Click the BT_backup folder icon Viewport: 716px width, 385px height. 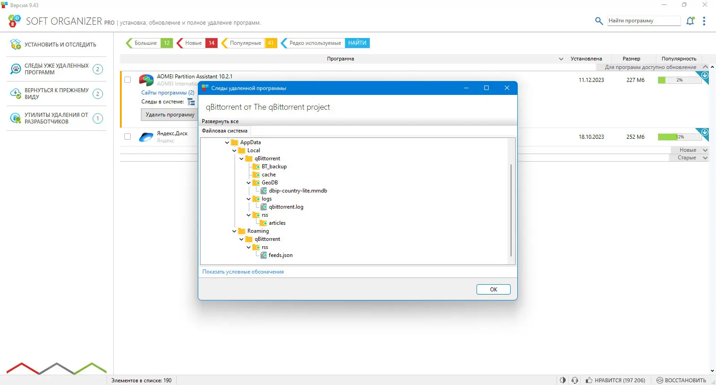tap(256, 167)
